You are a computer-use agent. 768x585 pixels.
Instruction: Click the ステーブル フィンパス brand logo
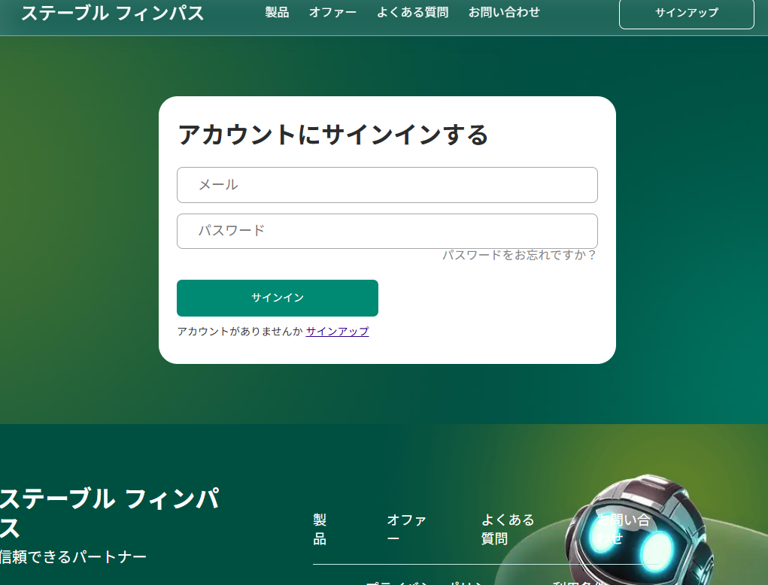click(x=111, y=13)
